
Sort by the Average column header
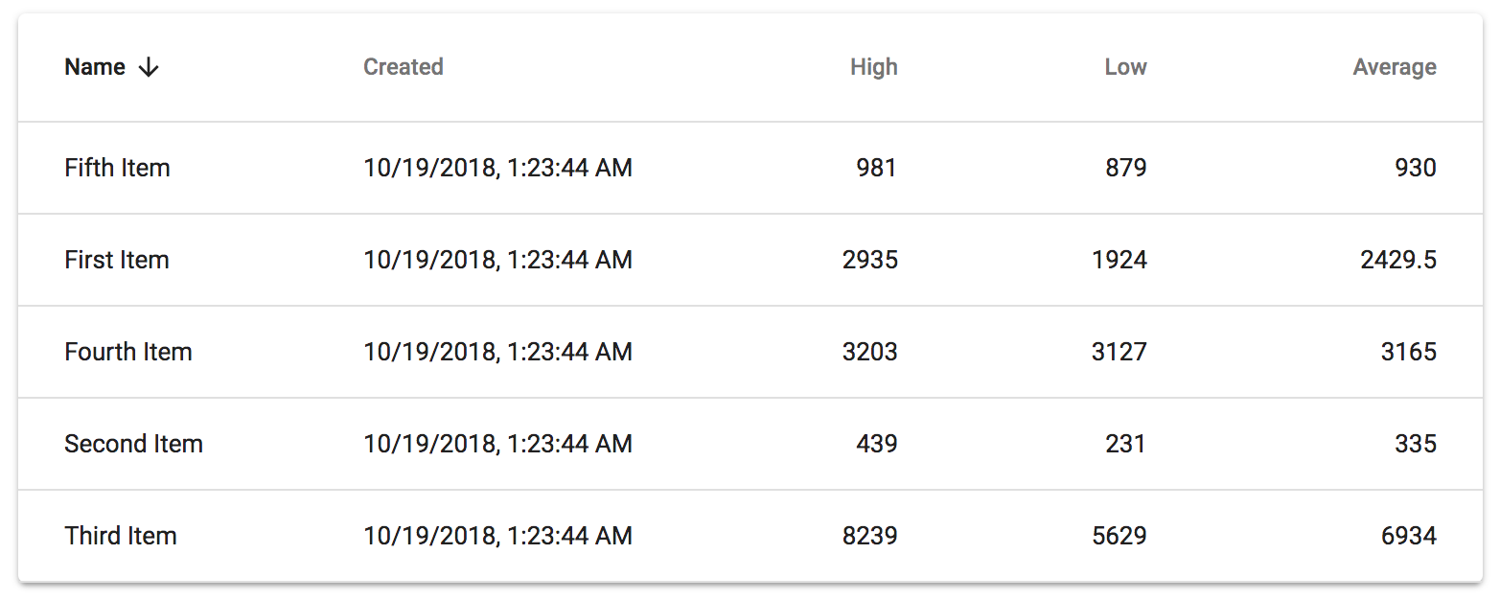point(1394,67)
